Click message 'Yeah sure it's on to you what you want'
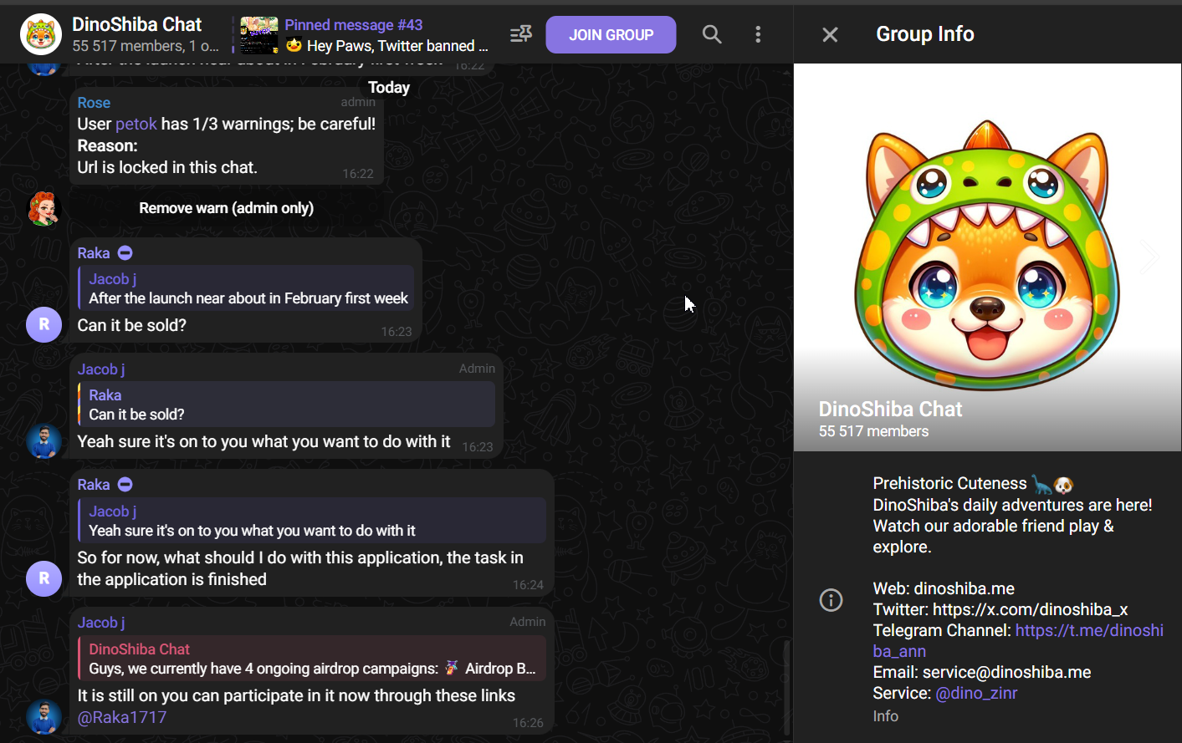The height and width of the screenshot is (743, 1182). coord(264,441)
